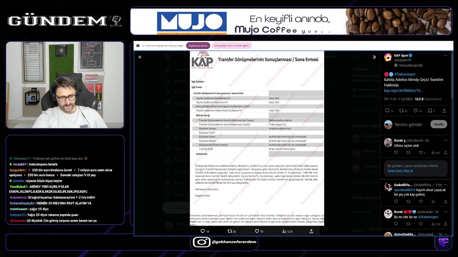Click chat username 'Codysut12'
This screenshot has height=257, width=458.
pos(18,215)
